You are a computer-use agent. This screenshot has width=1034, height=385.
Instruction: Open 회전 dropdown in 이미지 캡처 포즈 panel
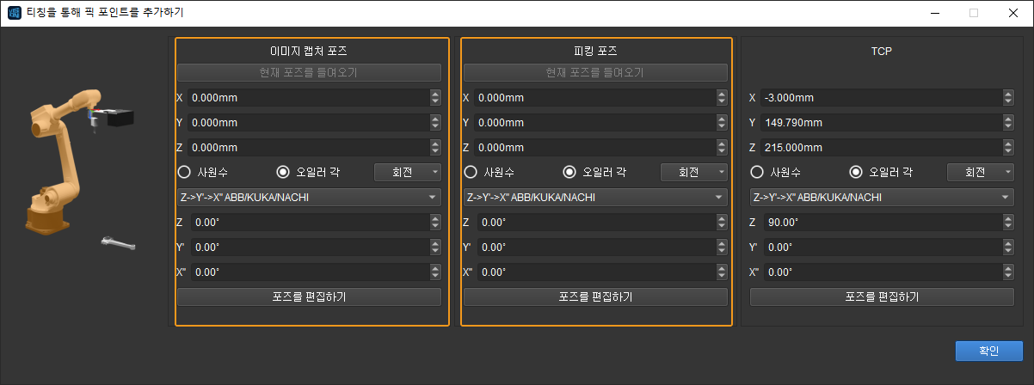pyautogui.click(x=407, y=172)
